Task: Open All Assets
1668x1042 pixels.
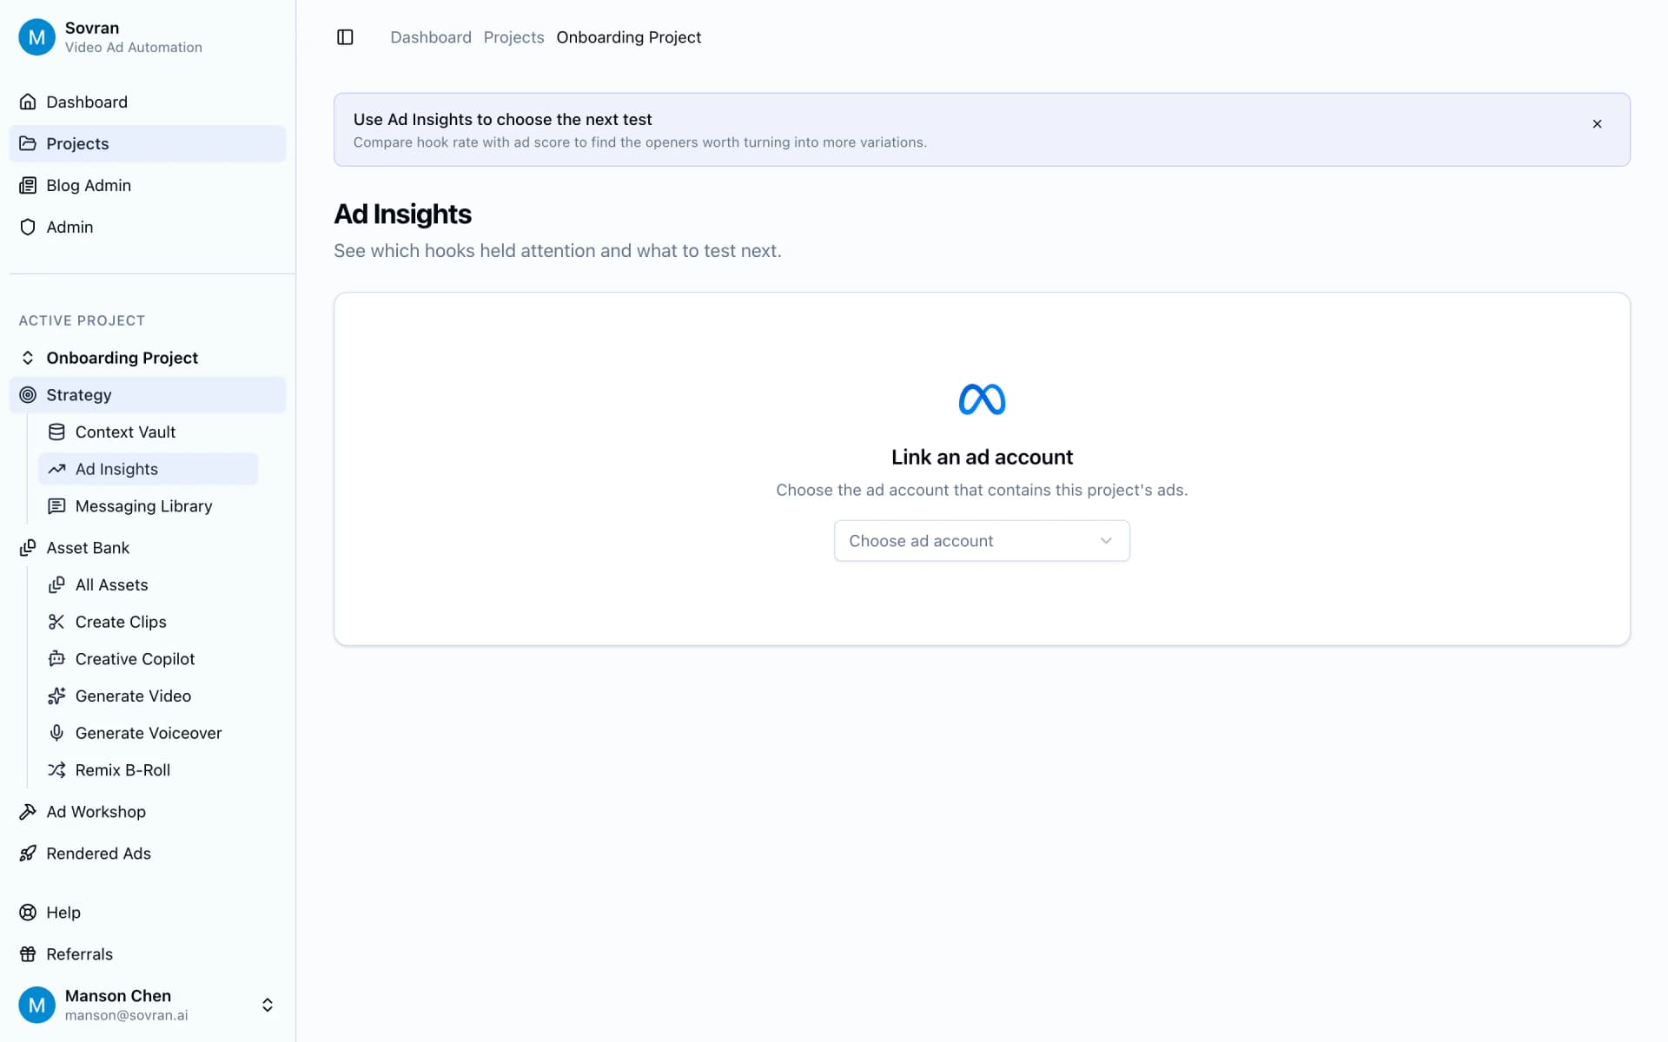Action: pos(149,585)
